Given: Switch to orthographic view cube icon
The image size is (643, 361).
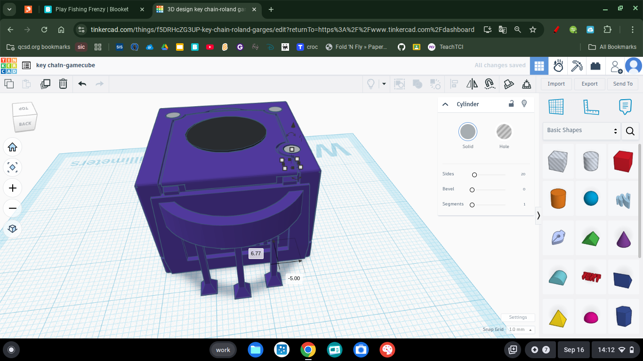Looking at the screenshot, I should [x=13, y=229].
